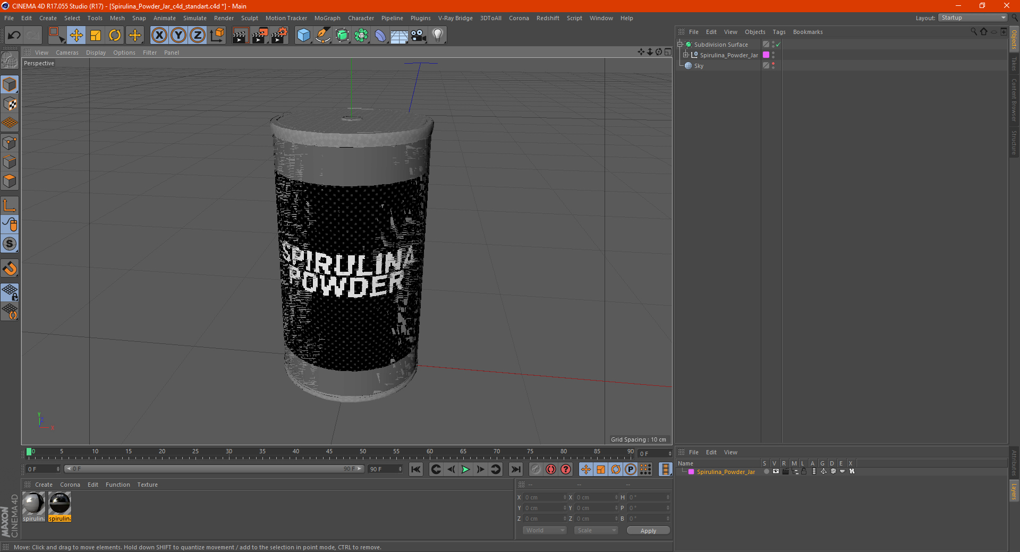This screenshot has height=552, width=1020.
Task: Open the Layout Startup dropdown
Action: (x=973, y=18)
